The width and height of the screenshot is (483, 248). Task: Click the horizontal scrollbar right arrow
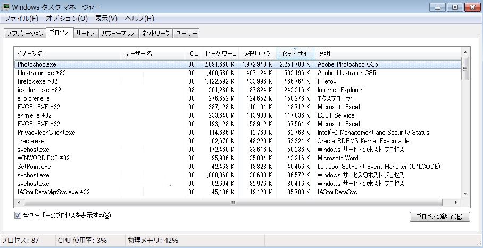click(456, 202)
